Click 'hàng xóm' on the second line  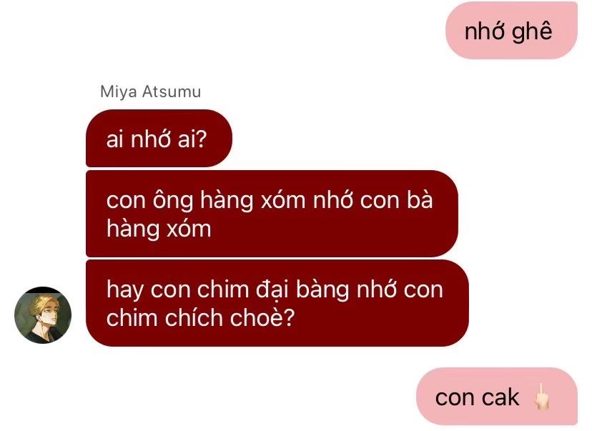pyautogui.click(x=159, y=229)
